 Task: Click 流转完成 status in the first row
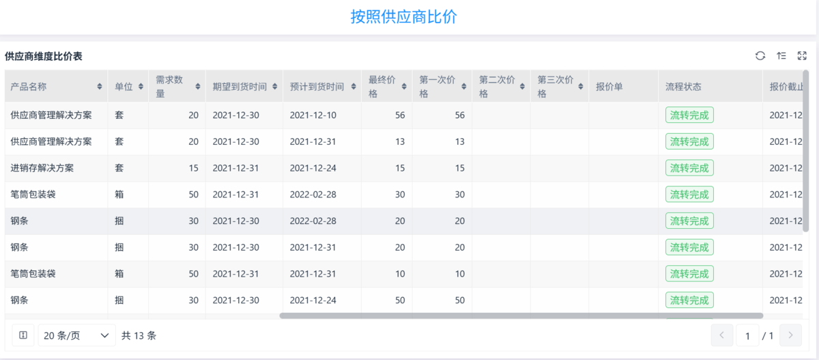689,115
